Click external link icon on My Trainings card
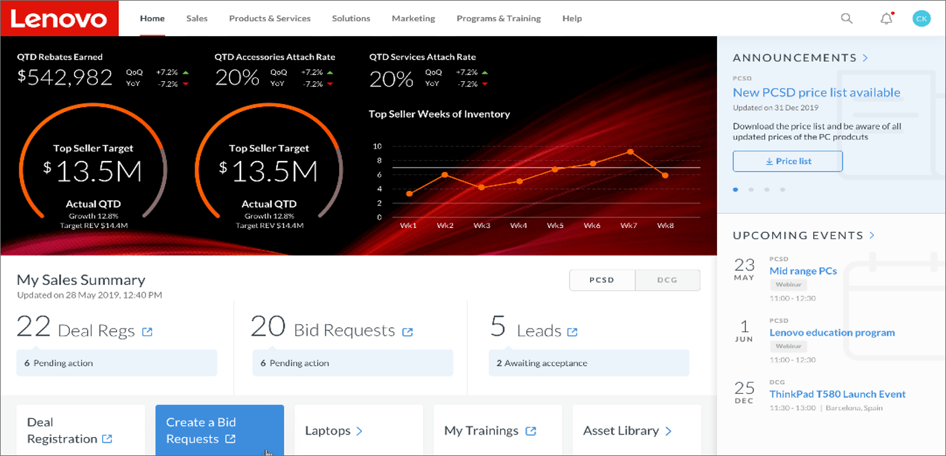946x456 pixels. click(x=530, y=431)
